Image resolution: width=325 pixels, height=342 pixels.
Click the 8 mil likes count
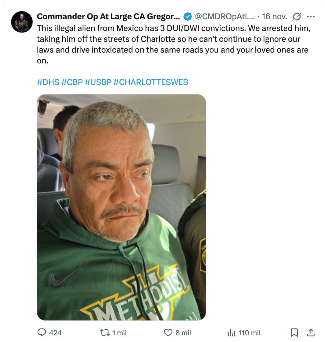click(183, 332)
